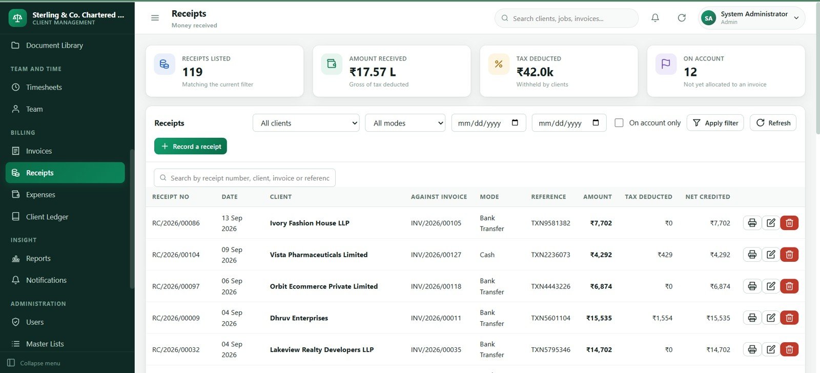This screenshot has width=820, height=373.
Task: Open the Team page in sidebar
Action: (x=65, y=109)
